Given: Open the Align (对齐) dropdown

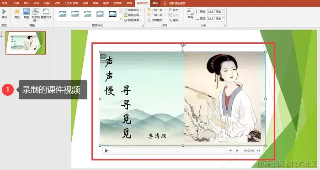Looking at the screenshot, I should pos(175,10).
